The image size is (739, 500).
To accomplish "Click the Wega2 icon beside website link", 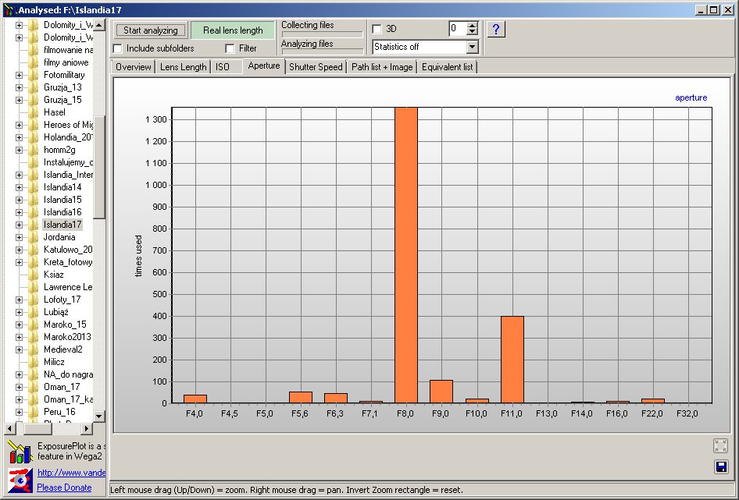I will click(x=20, y=480).
